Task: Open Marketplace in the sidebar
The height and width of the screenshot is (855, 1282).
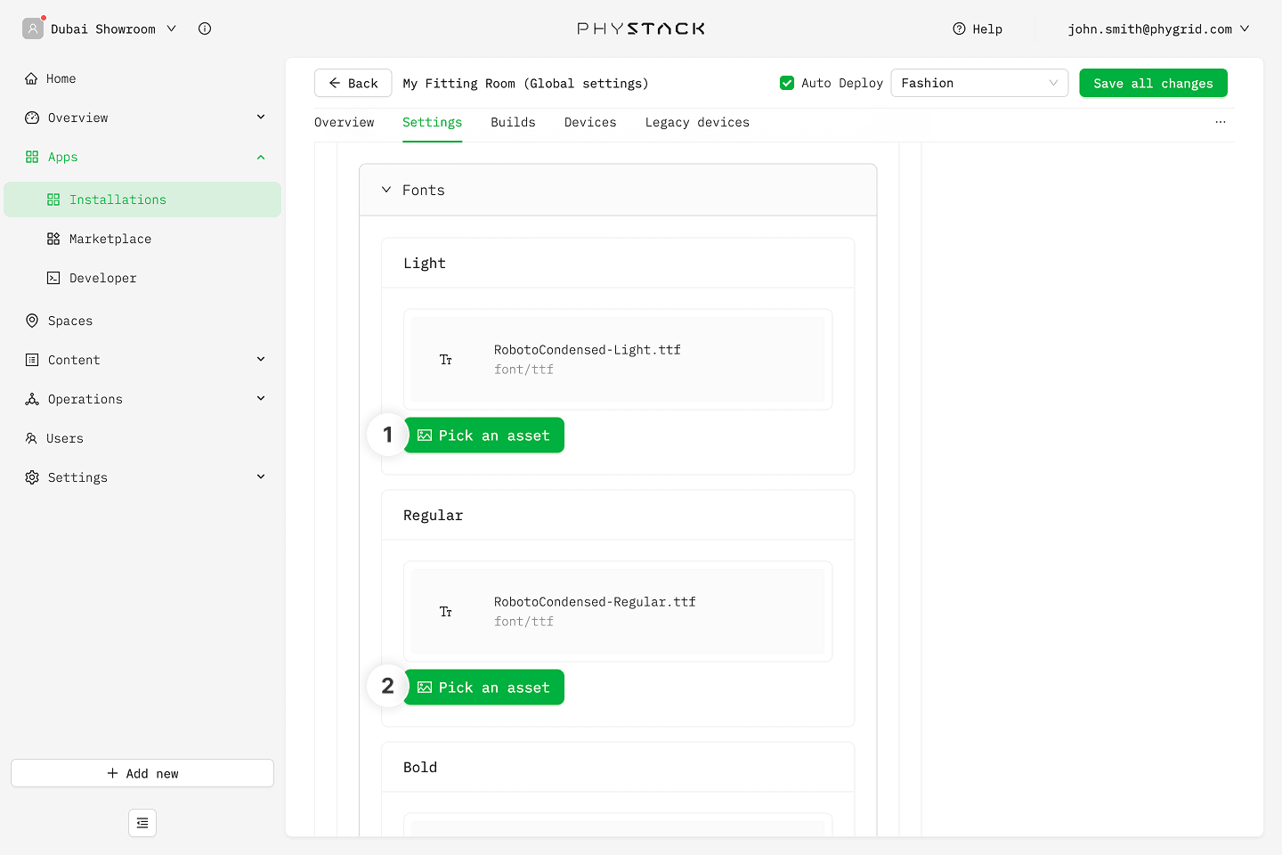Action: click(142, 239)
